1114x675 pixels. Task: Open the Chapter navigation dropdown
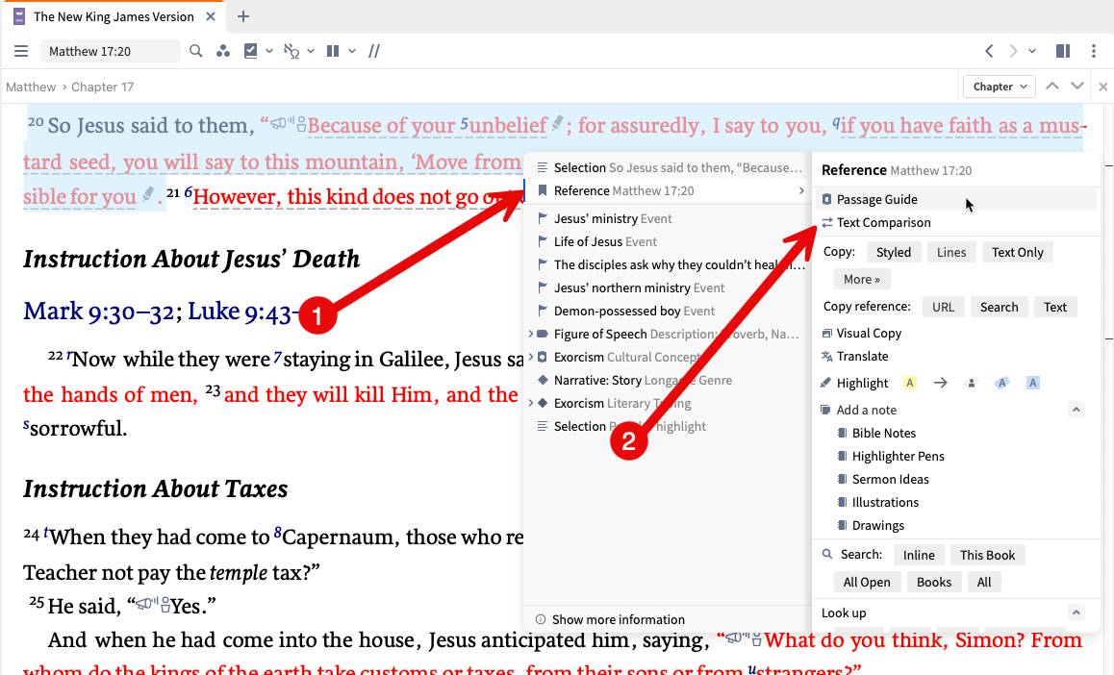click(x=1000, y=87)
